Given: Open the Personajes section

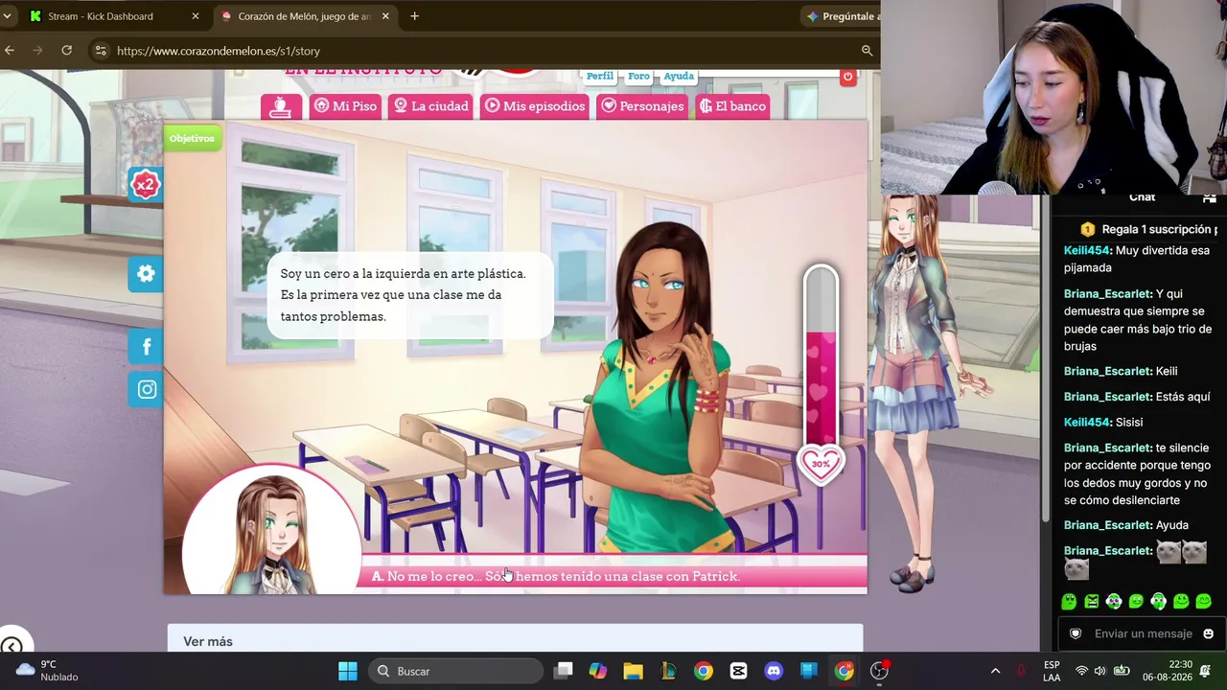Looking at the screenshot, I should tap(642, 106).
